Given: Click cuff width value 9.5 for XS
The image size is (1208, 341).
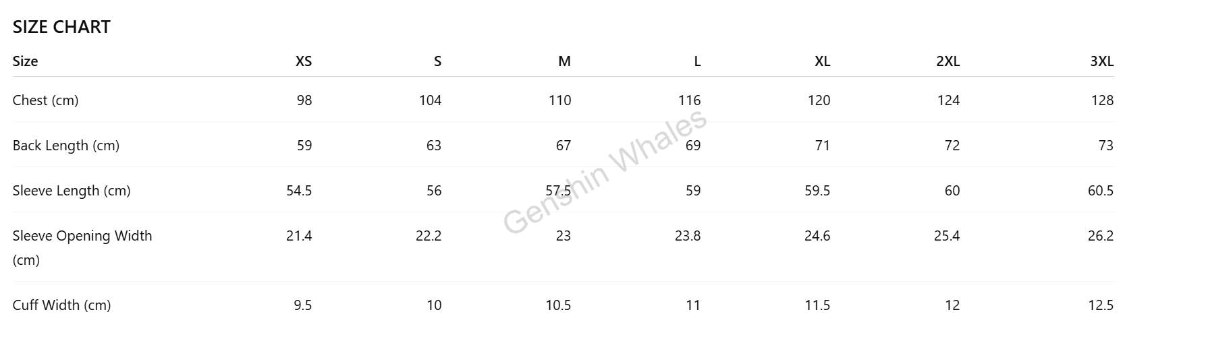Looking at the screenshot, I should 302,305.
